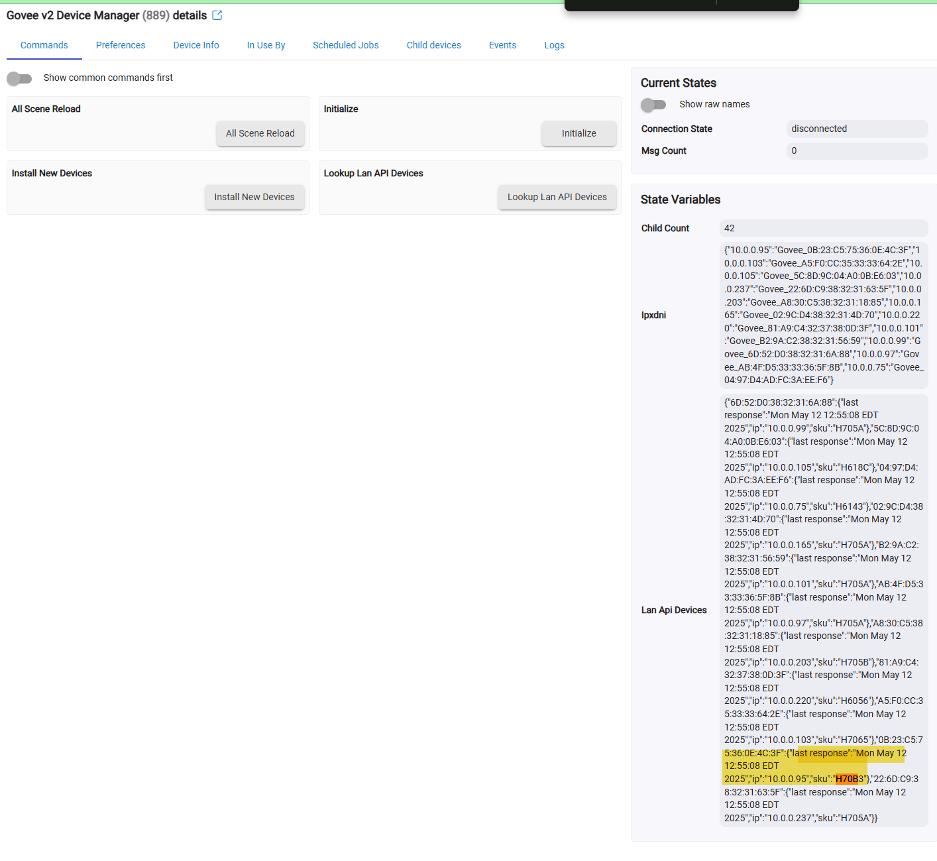Click the Msg Count value field
This screenshot has height=861, width=937.
pos(856,151)
